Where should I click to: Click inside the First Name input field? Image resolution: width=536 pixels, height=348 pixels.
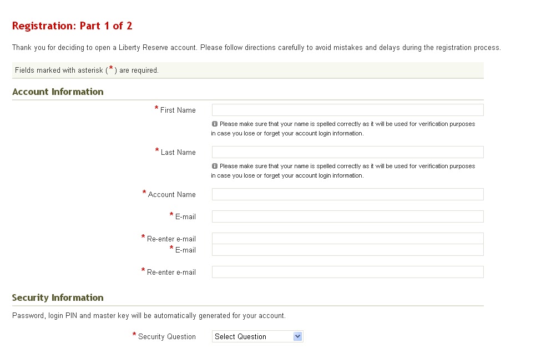pos(347,109)
